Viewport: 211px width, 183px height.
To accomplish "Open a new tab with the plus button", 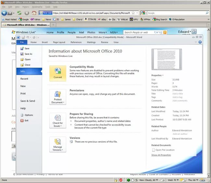I will point(53,25).
